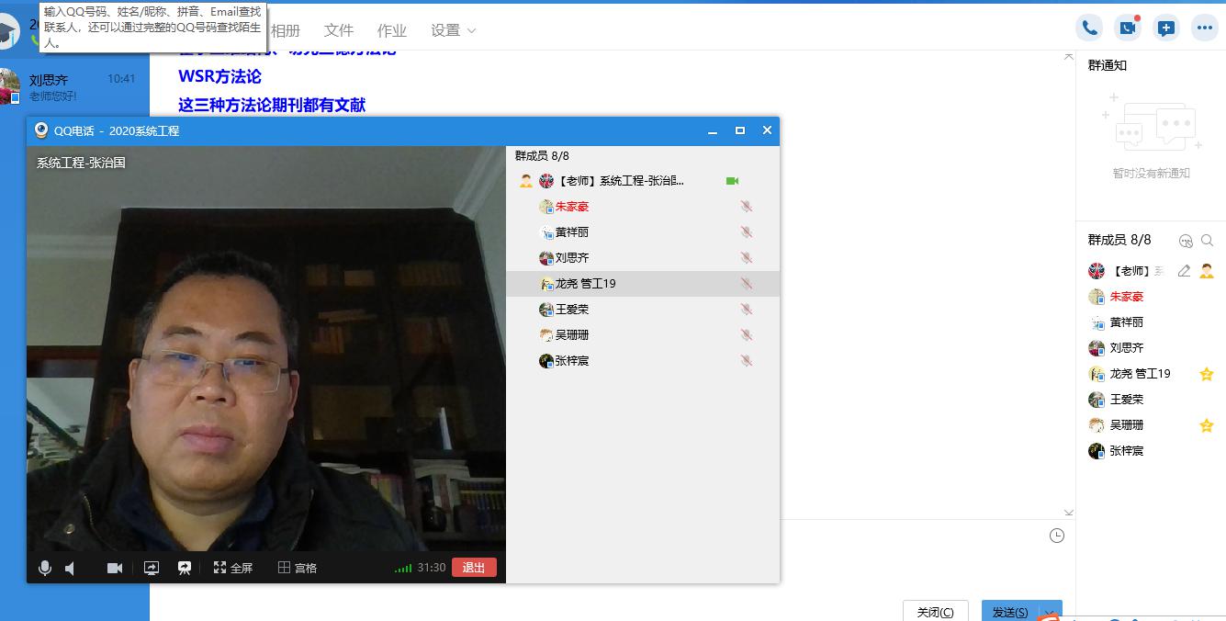The height and width of the screenshot is (621, 1226).
Task: Click the screen share icon in call toolbar
Action: point(152,568)
